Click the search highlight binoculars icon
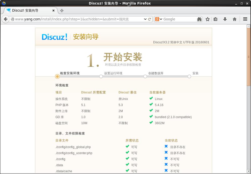Image resolution: width=251 pixels, height=174 pixels. [x=199, y=19]
